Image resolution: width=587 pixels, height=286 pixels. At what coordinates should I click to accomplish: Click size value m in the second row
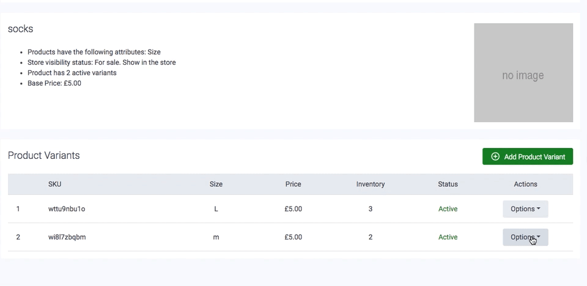point(216,237)
